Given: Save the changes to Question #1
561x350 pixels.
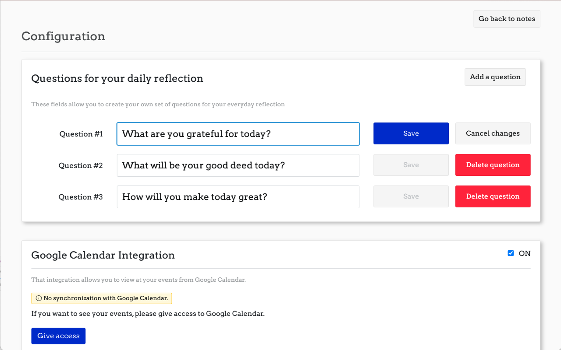Looking at the screenshot, I should [x=411, y=133].
